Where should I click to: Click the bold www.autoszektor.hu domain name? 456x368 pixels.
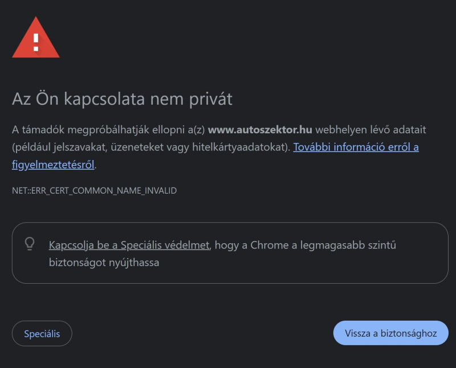(260, 129)
